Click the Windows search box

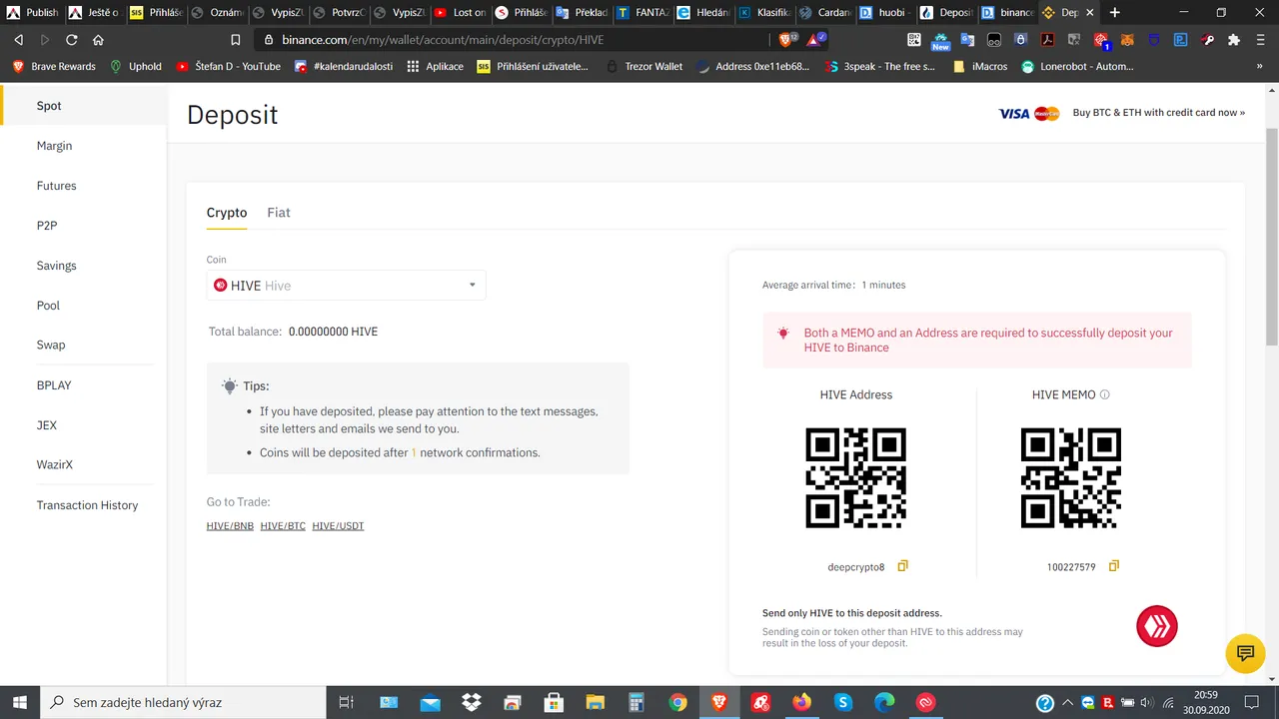pyautogui.click(x=183, y=702)
